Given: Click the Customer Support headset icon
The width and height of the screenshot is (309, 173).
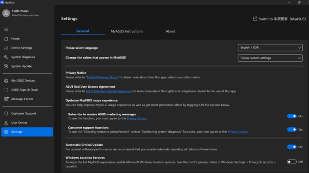Looking at the screenshot, I should click(x=6, y=114).
